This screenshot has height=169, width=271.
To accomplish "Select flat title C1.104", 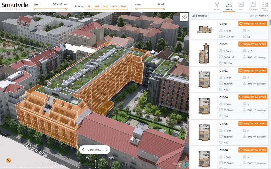I will pyautogui.click(x=224, y=97).
